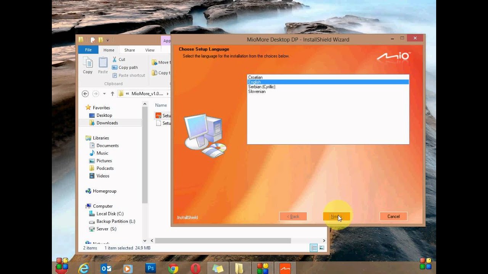Select the Setup file with orange icon
The height and width of the screenshot is (274, 488).
(x=163, y=115)
